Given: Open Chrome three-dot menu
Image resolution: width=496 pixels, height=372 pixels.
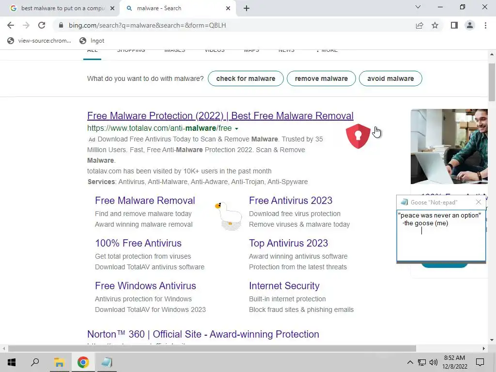Looking at the screenshot, I should coord(485,25).
